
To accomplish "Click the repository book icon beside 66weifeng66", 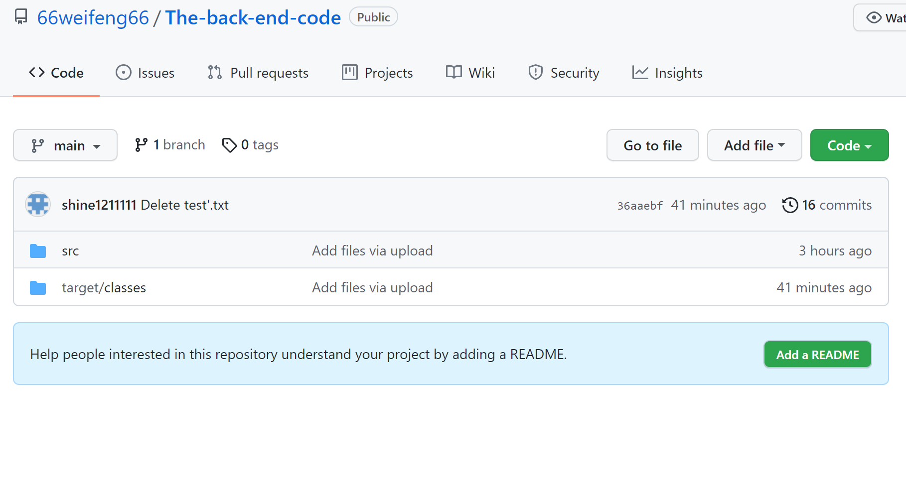I will [x=21, y=17].
